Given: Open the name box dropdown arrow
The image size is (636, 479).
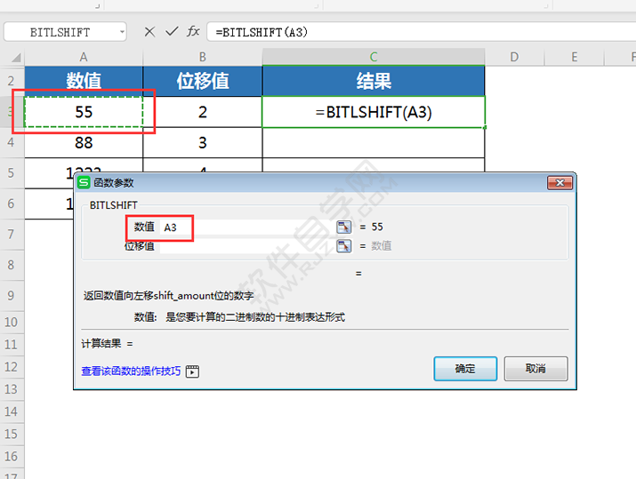Looking at the screenshot, I should pyautogui.click(x=122, y=32).
